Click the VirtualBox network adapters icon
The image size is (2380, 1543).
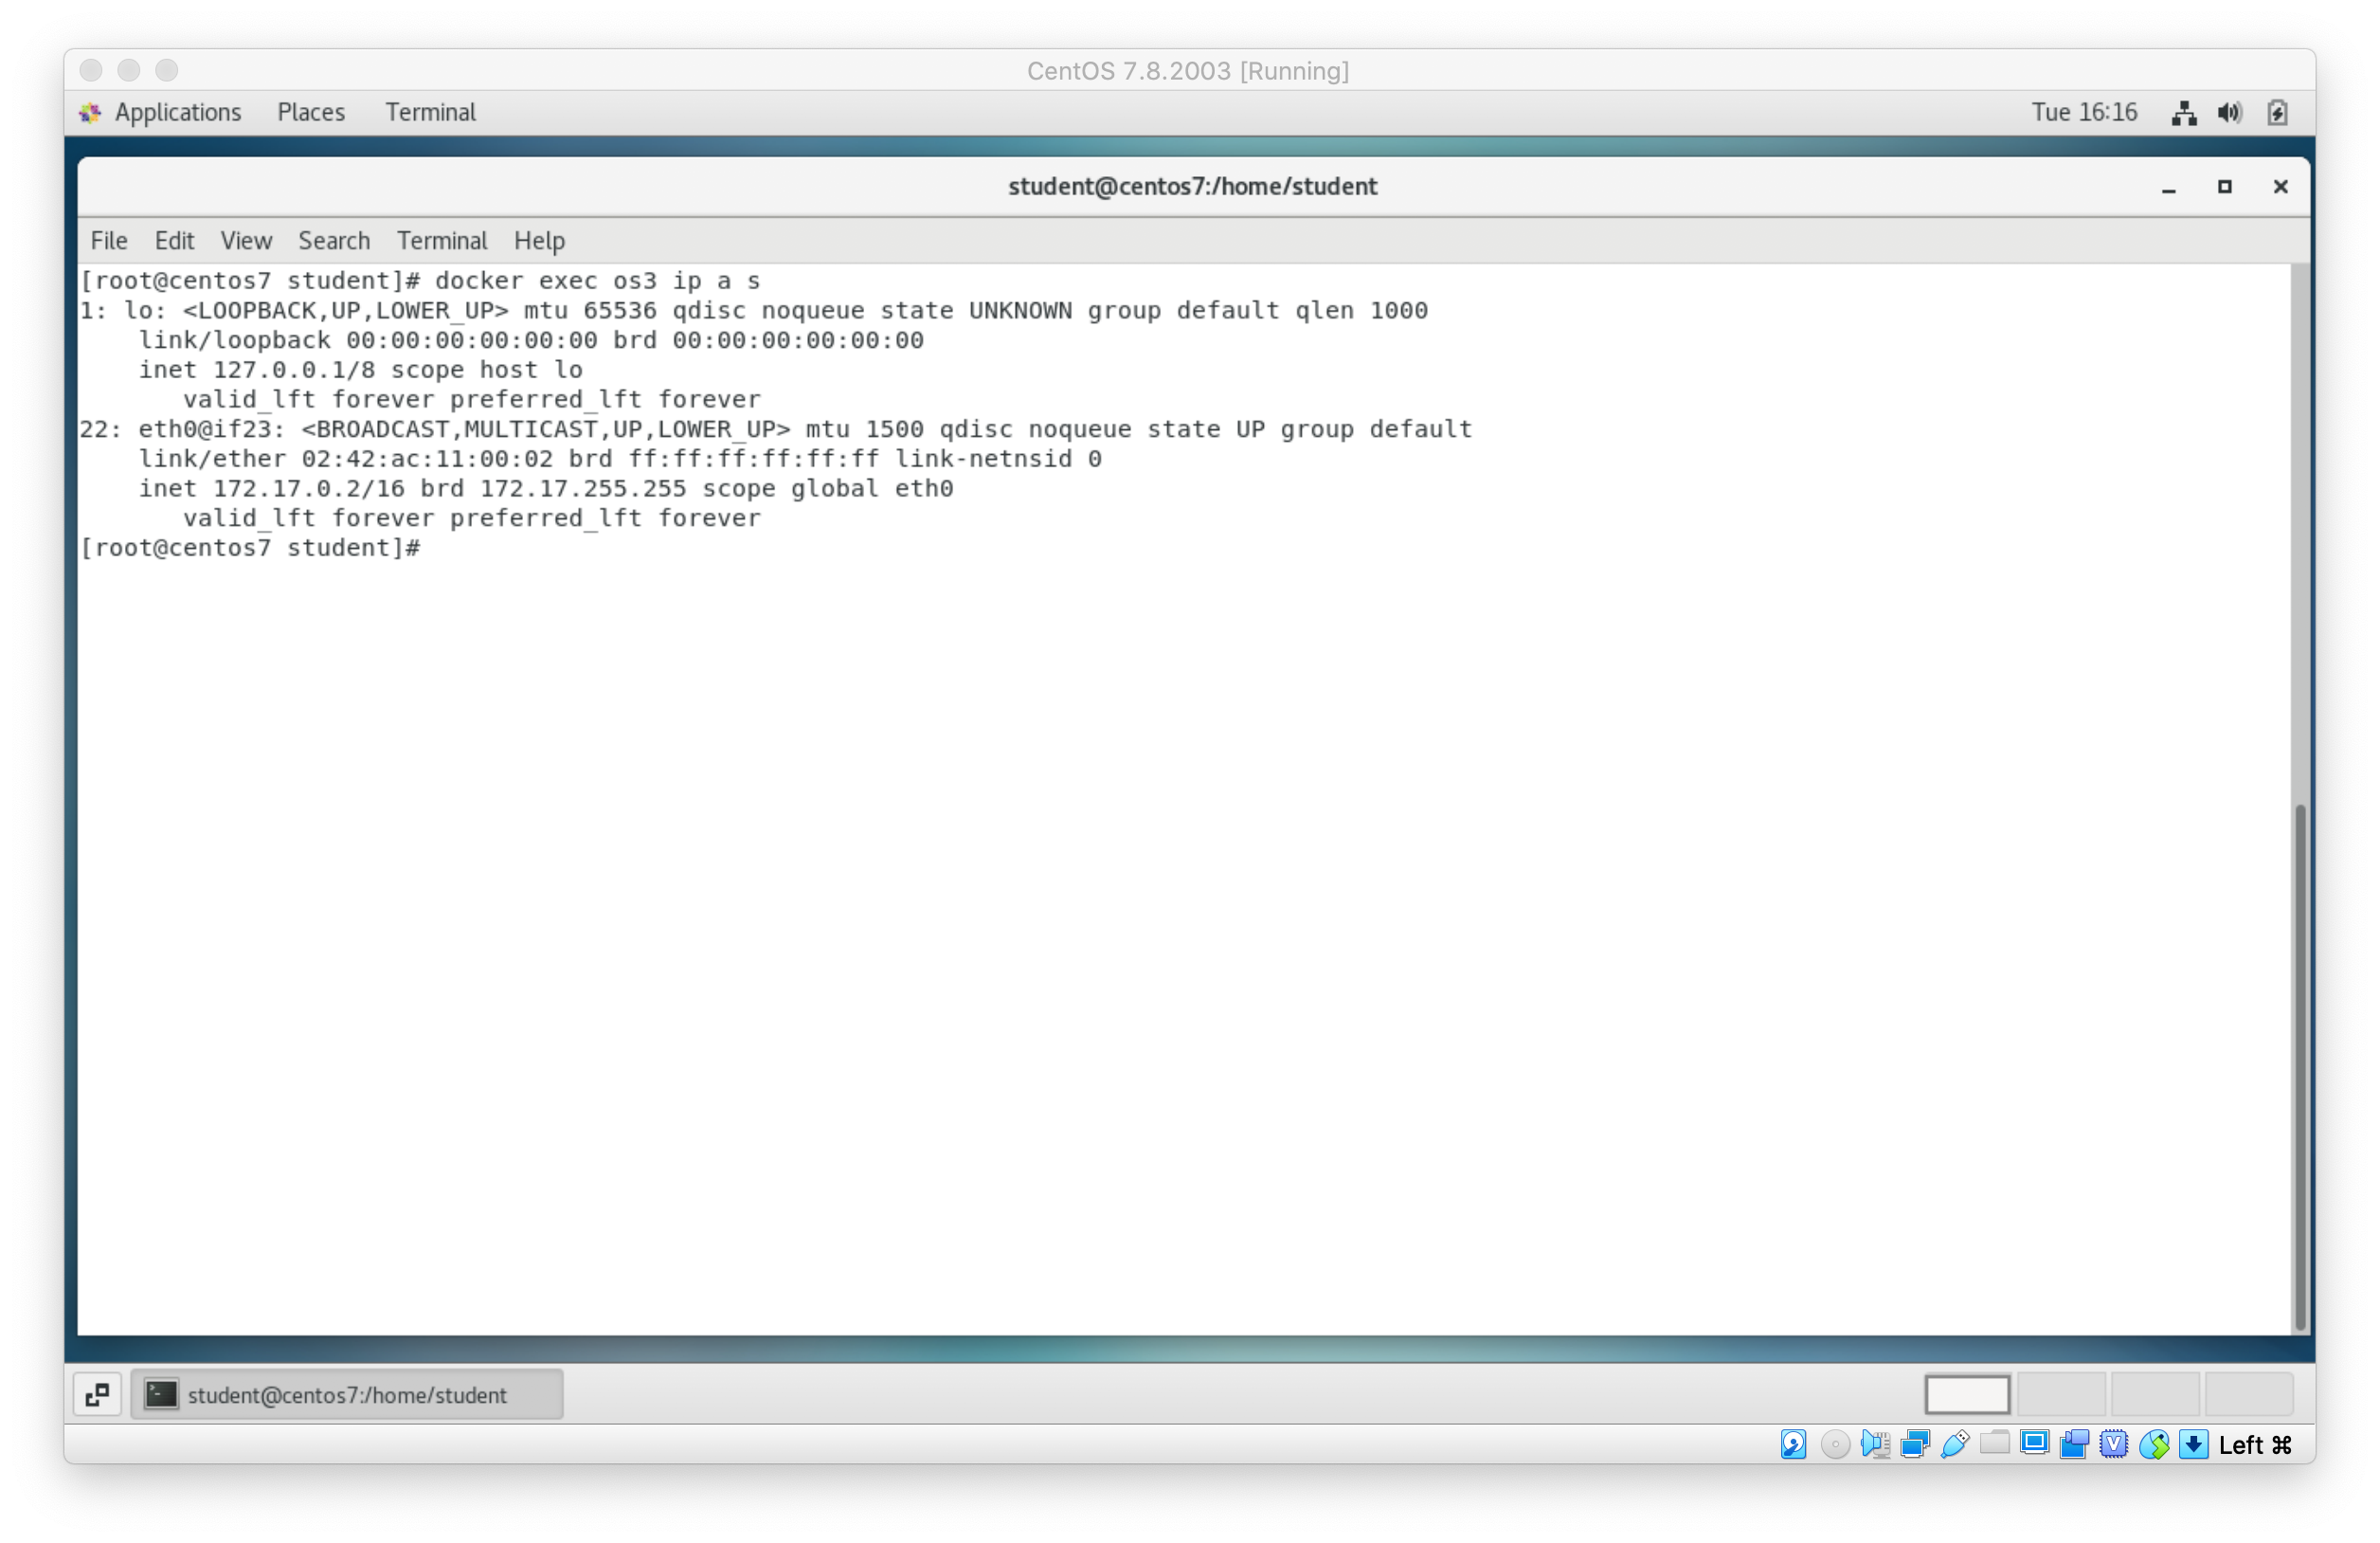click(x=1914, y=1443)
